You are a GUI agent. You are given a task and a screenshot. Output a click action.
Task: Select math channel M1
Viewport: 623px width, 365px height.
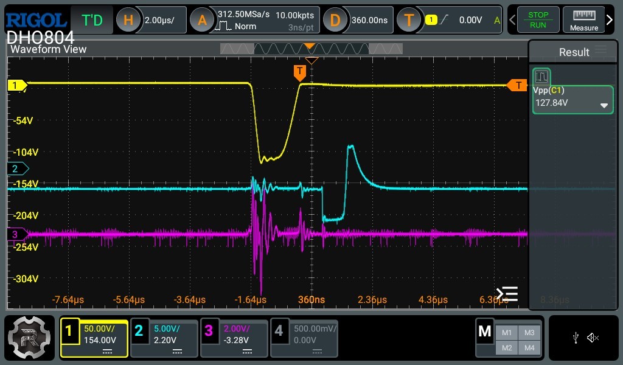pos(507,333)
